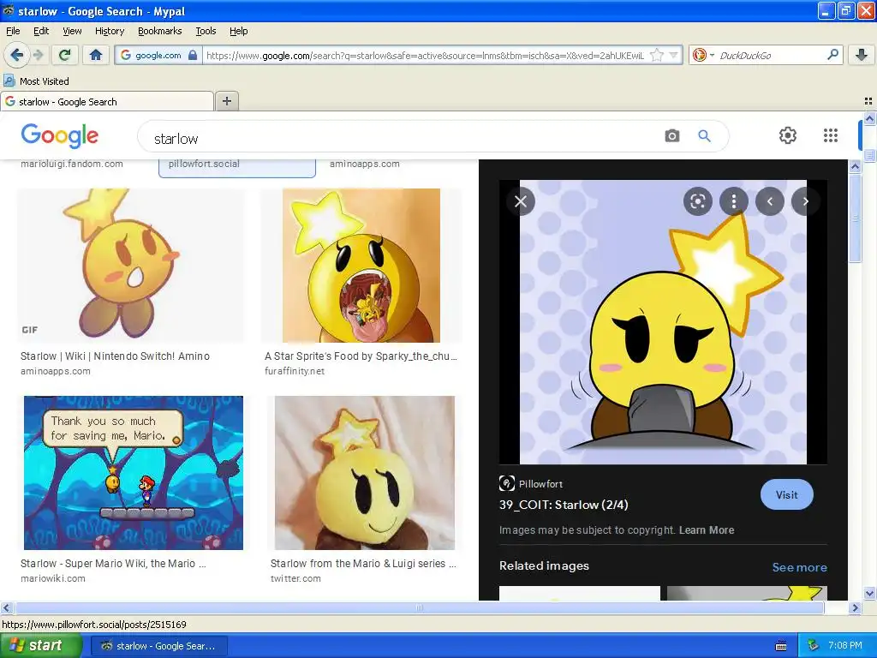Image resolution: width=877 pixels, height=658 pixels.
Task: Click the furaffinity.net source label
Action: tap(295, 371)
